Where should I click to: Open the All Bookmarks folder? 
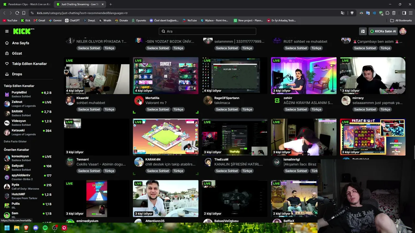click(x=401, y=20)
